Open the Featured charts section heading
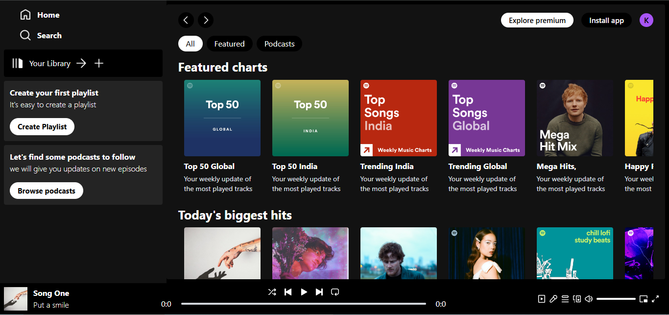This screenshot has width=669, height=315. tap(223, 67)
